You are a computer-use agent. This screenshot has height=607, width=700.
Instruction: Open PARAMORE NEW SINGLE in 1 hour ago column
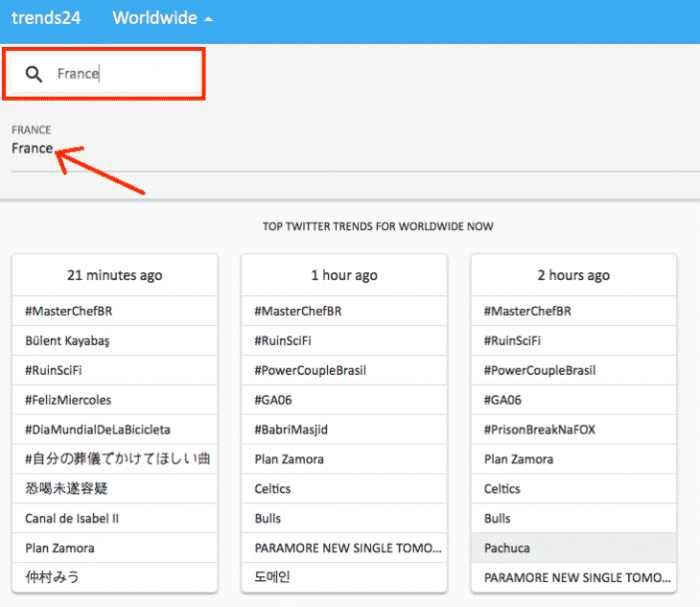click(x=348, y=548)
